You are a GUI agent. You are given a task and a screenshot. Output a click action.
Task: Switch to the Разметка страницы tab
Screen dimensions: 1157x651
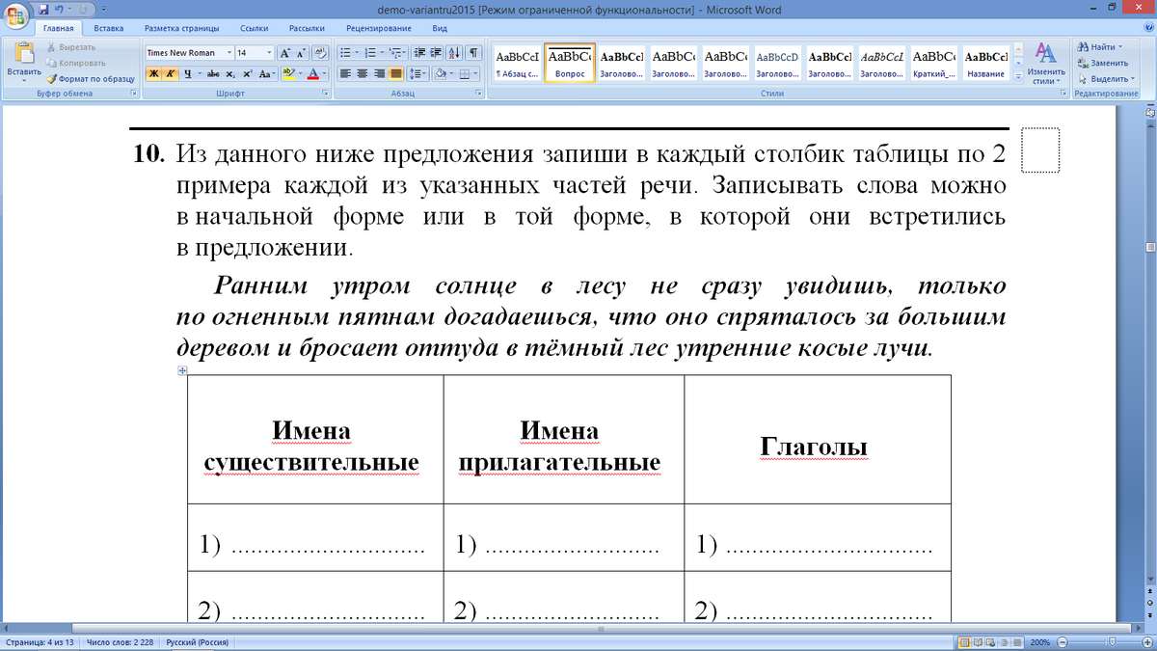[x=182, y=29]
